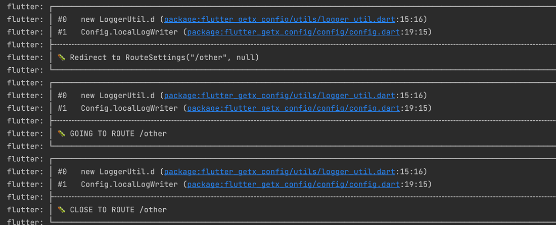Image resolution: width=556 pixels, height=225 pixels.
Task: Click the bug icon beside GOING TO ROUTE
Action: [x=62, y=133]
